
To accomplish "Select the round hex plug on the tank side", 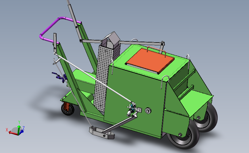I will 148,111.
